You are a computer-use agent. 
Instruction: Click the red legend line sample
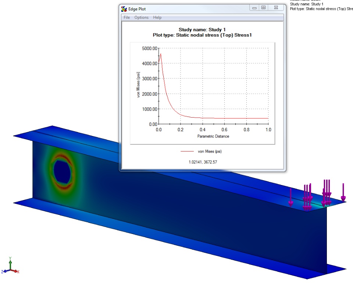click(187, 151)
